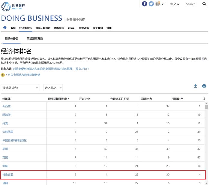The width and height of the screenshot is (210, 185).
Task: Click the search magnifier icon
Action: (x=204, y=4)
